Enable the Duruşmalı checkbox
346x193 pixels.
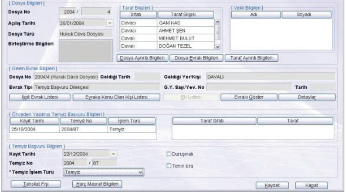(x=170, y=154)
